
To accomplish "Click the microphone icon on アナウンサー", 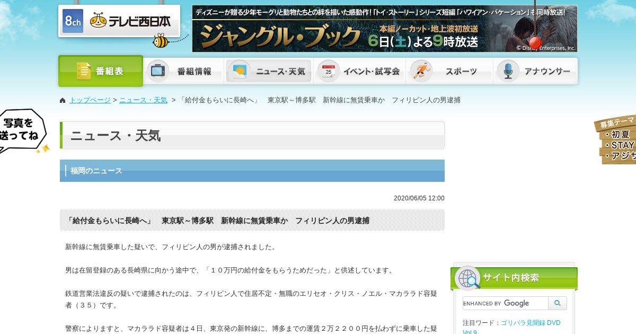I will tap(508, 71).
